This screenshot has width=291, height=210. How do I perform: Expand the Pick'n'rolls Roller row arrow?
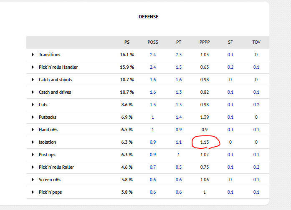[33, 167]
